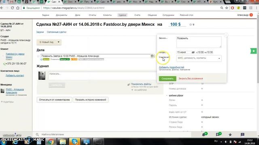Image resolution: width=259 pixels, height=145 pixels.
Task: Click the magnifier in Megaplan search bar
Action: (x=37, y=135)
